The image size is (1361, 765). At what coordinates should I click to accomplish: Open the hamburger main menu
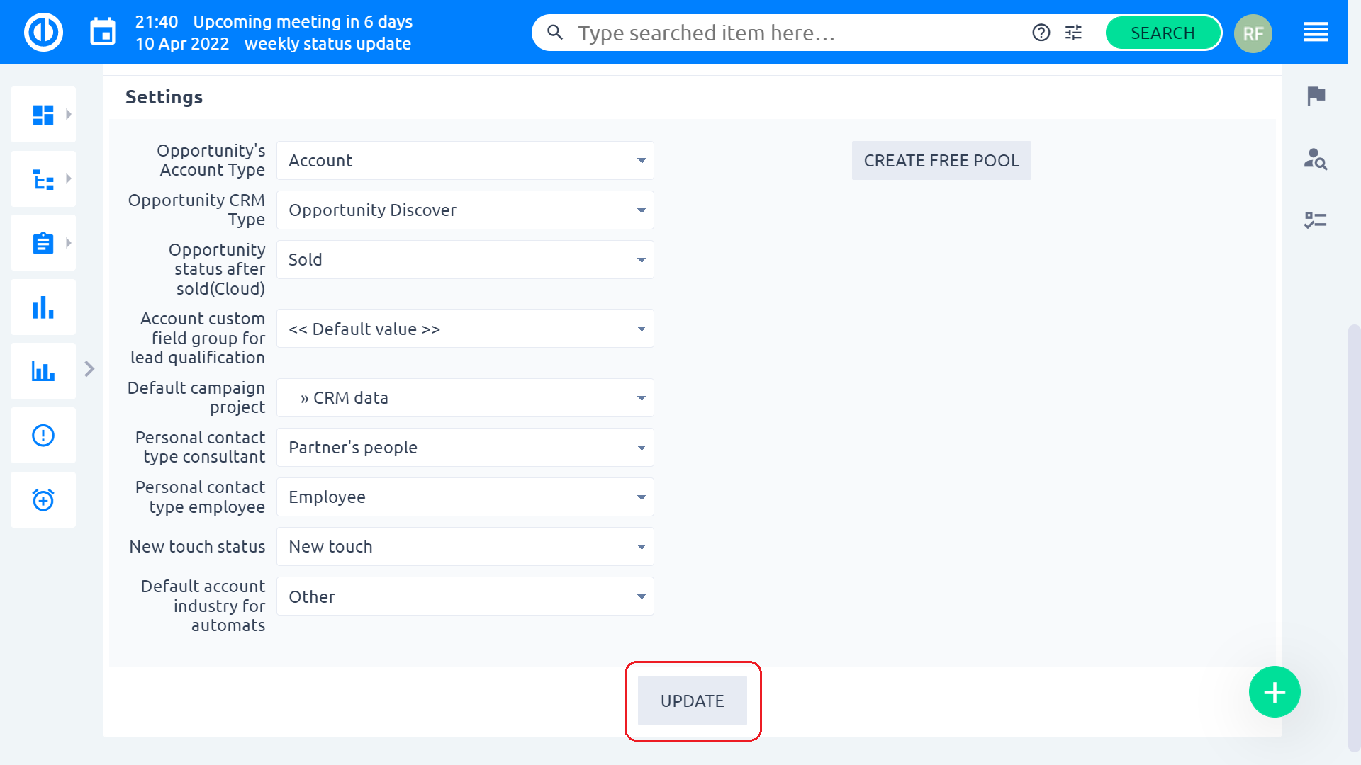point(1316,33)
